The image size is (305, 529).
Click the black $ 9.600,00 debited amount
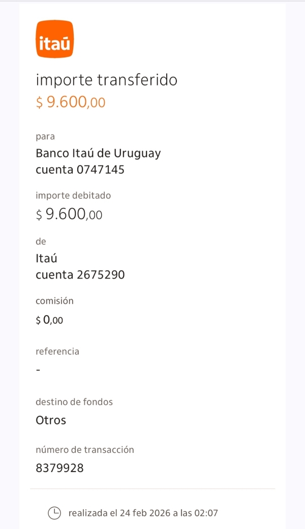[69, 214]
